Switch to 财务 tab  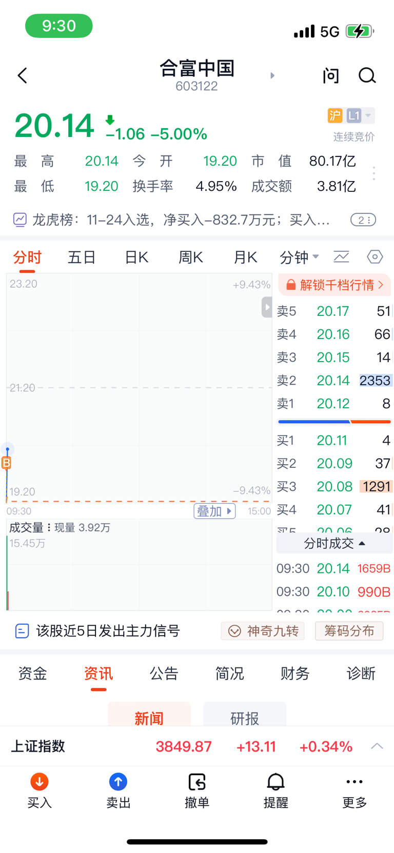coord(295,673)
